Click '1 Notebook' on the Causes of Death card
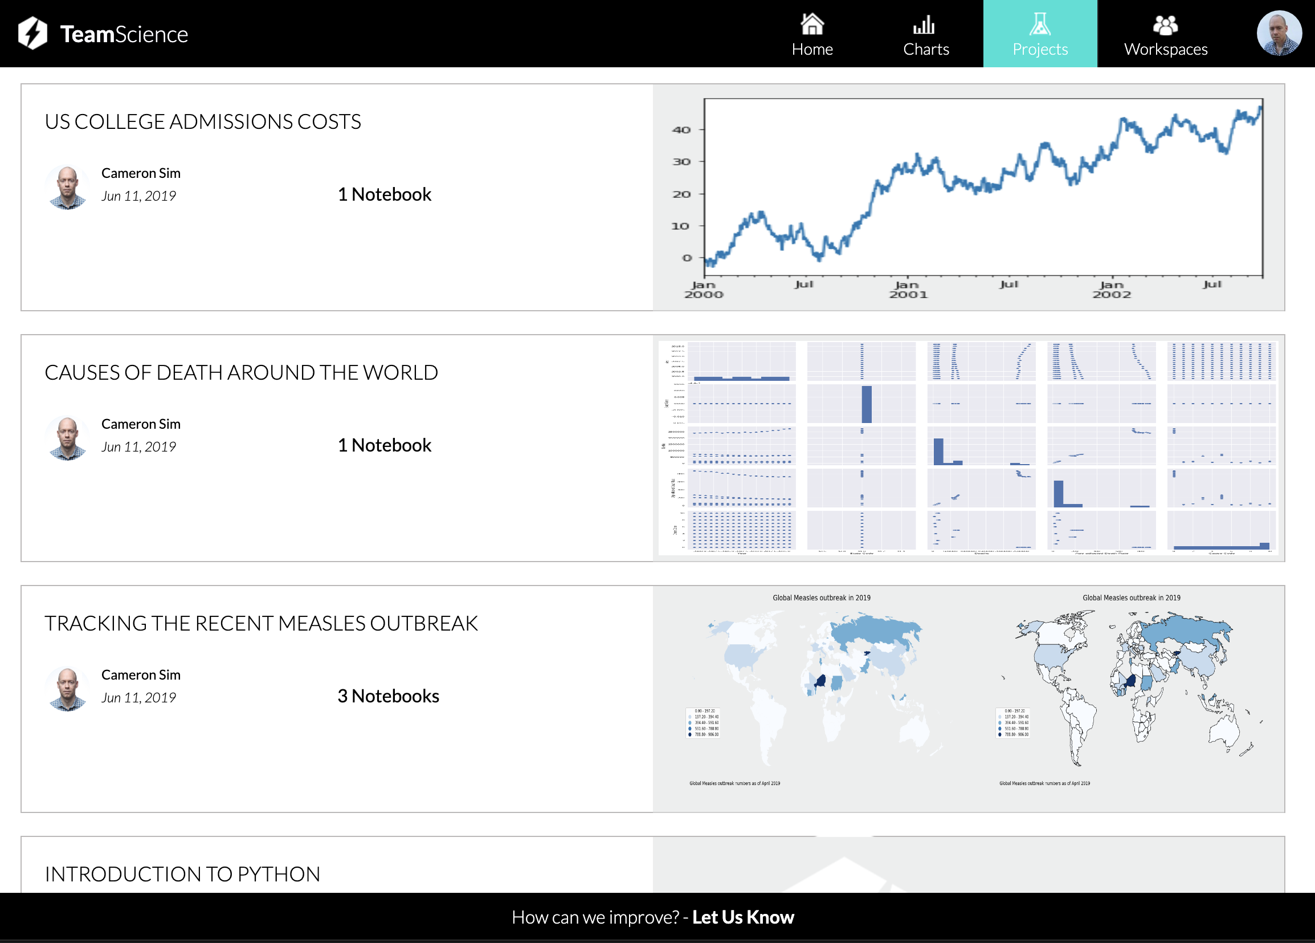1315x943 pixels. pyautogui.click(x=384, y=445)
